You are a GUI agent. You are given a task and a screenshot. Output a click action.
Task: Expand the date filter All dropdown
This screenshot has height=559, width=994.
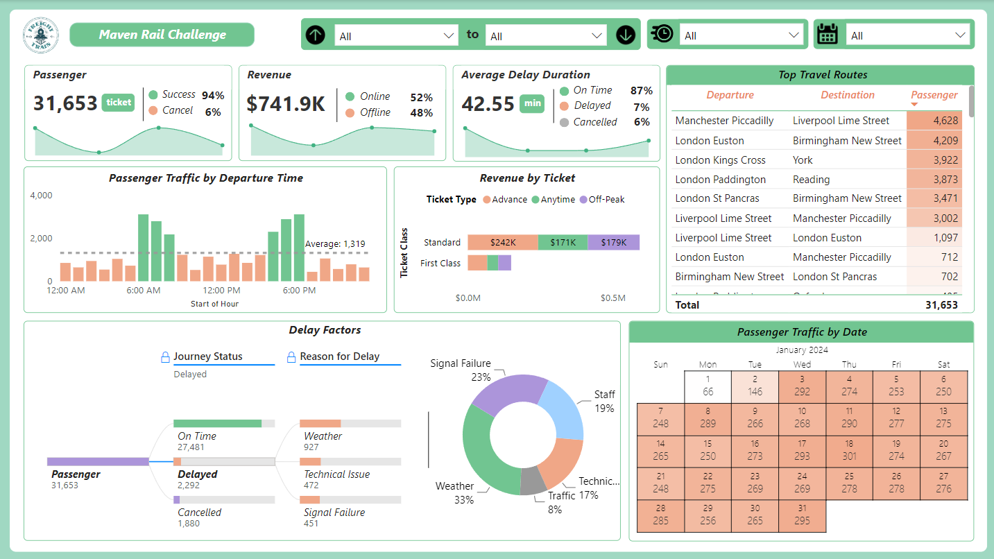908,35
